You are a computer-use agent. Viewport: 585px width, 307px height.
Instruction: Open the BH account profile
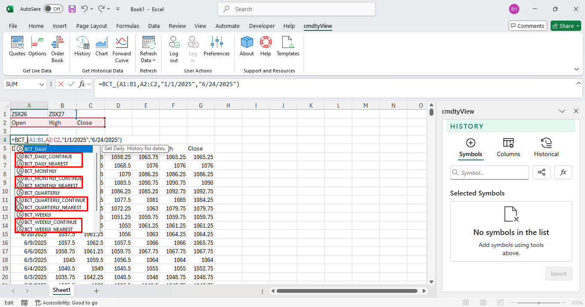pos(514,9)
